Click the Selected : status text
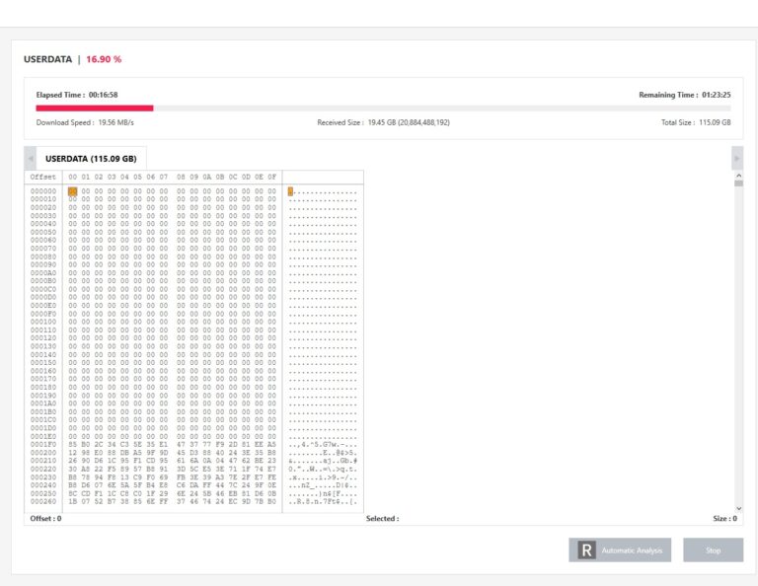Viewport: 758px width, 586px height. pos(382,518)
